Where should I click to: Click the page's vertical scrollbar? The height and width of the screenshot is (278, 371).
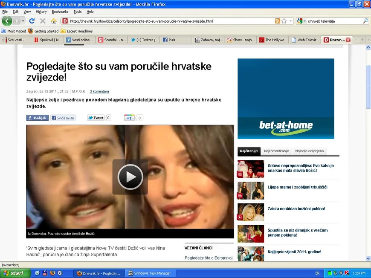(x=368, y=153)
